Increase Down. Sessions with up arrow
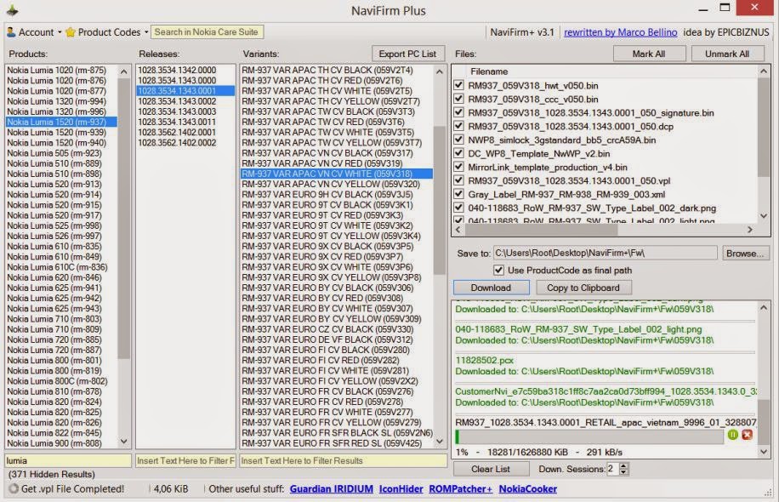 (624, 465)
